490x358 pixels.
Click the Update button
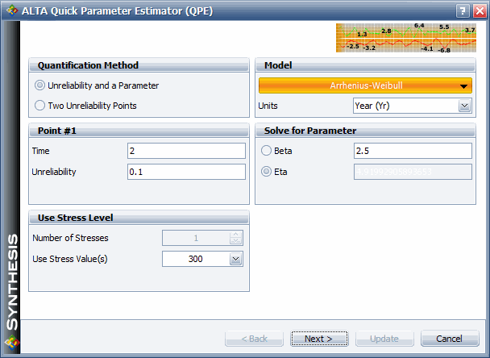[x=384, y=339]
